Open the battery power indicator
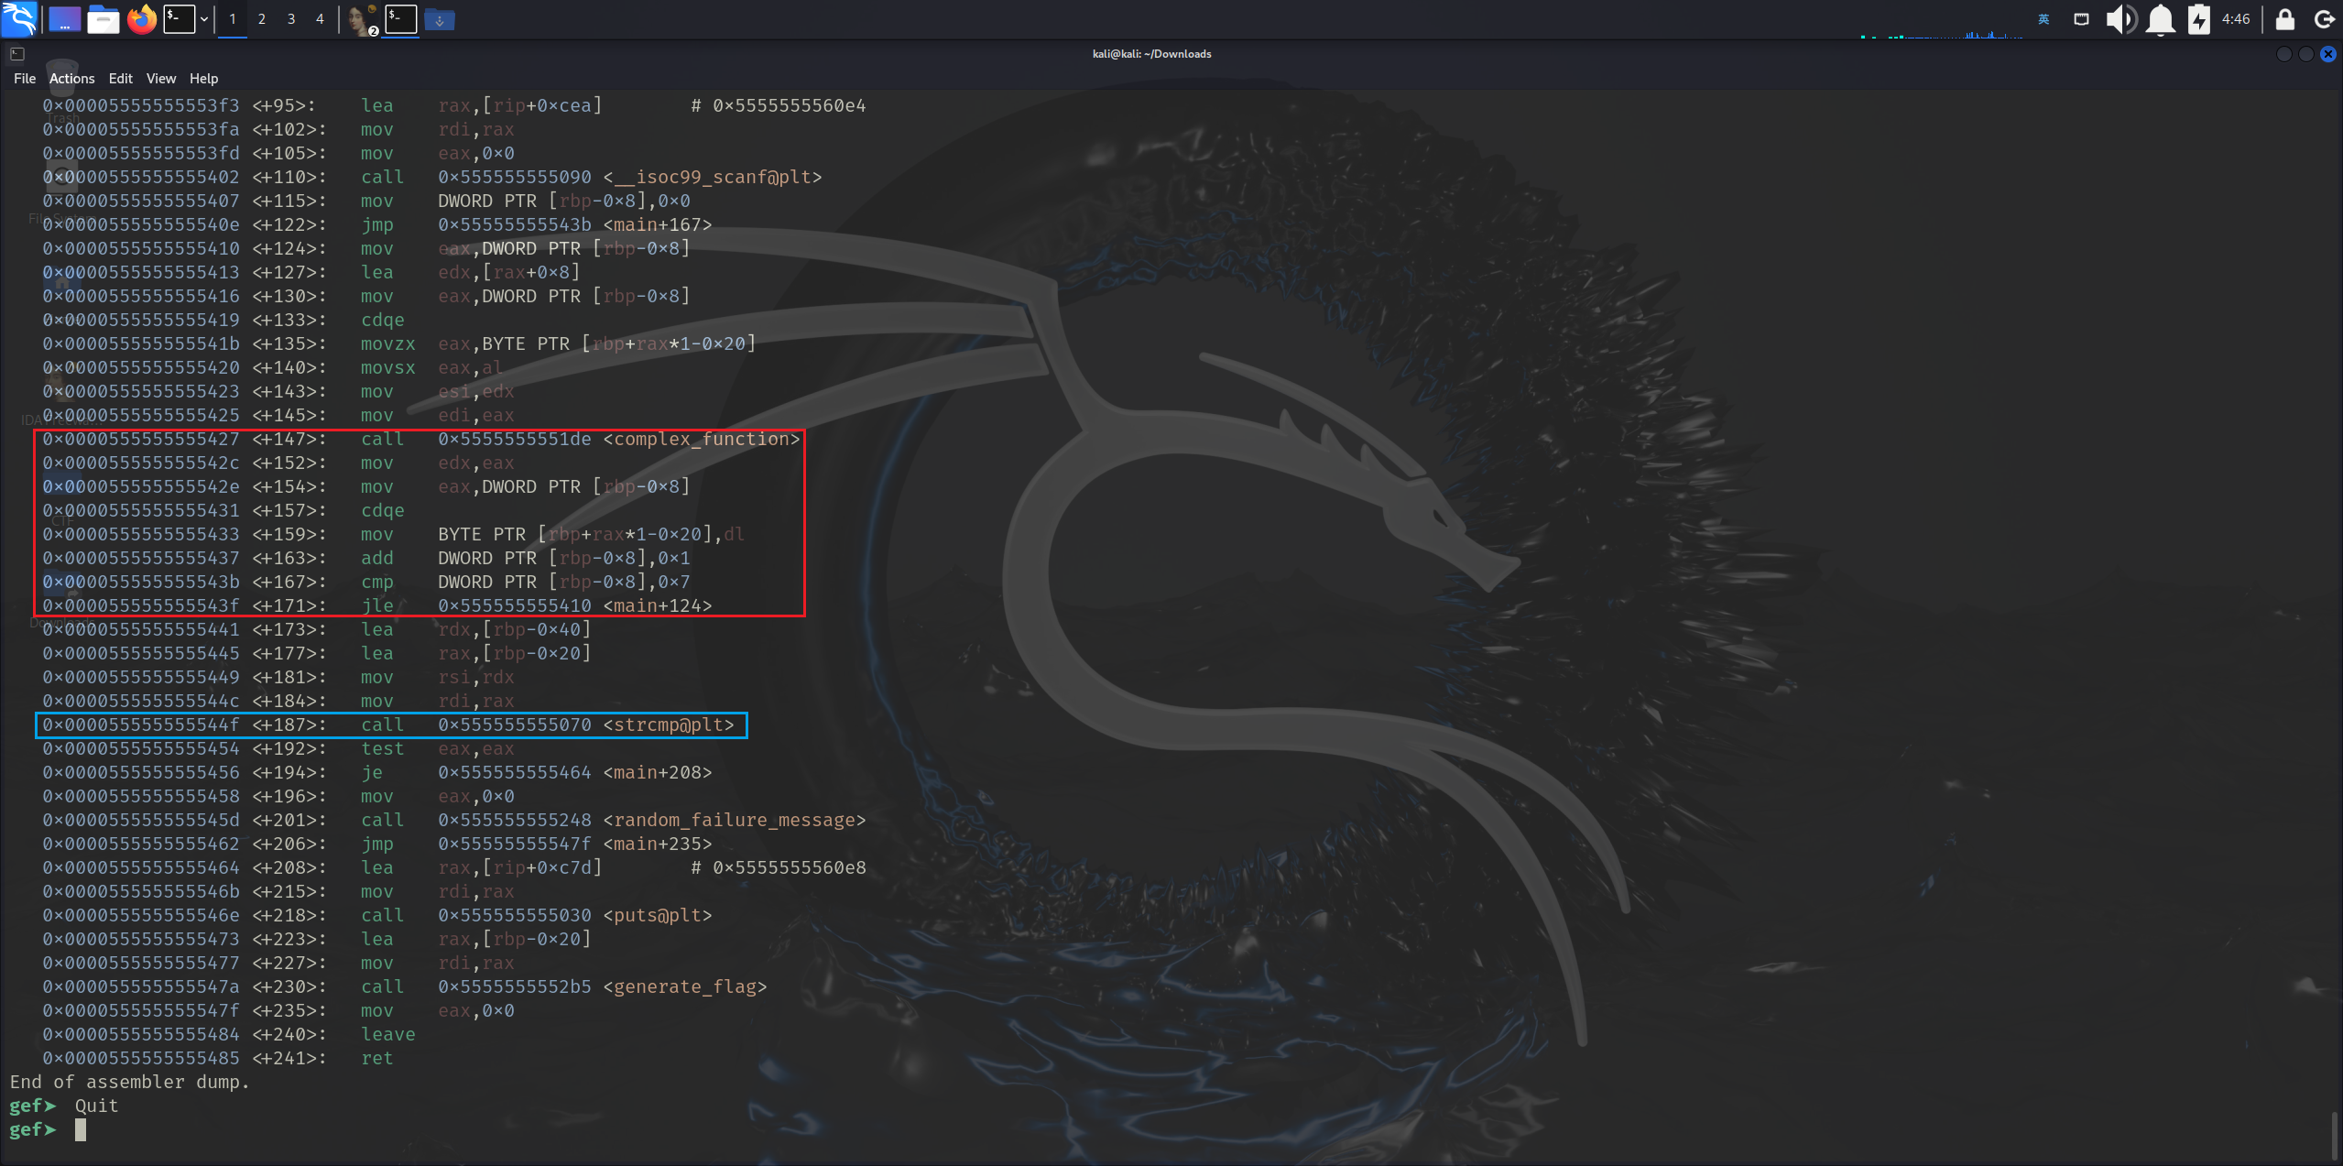 click(2199, 19)
